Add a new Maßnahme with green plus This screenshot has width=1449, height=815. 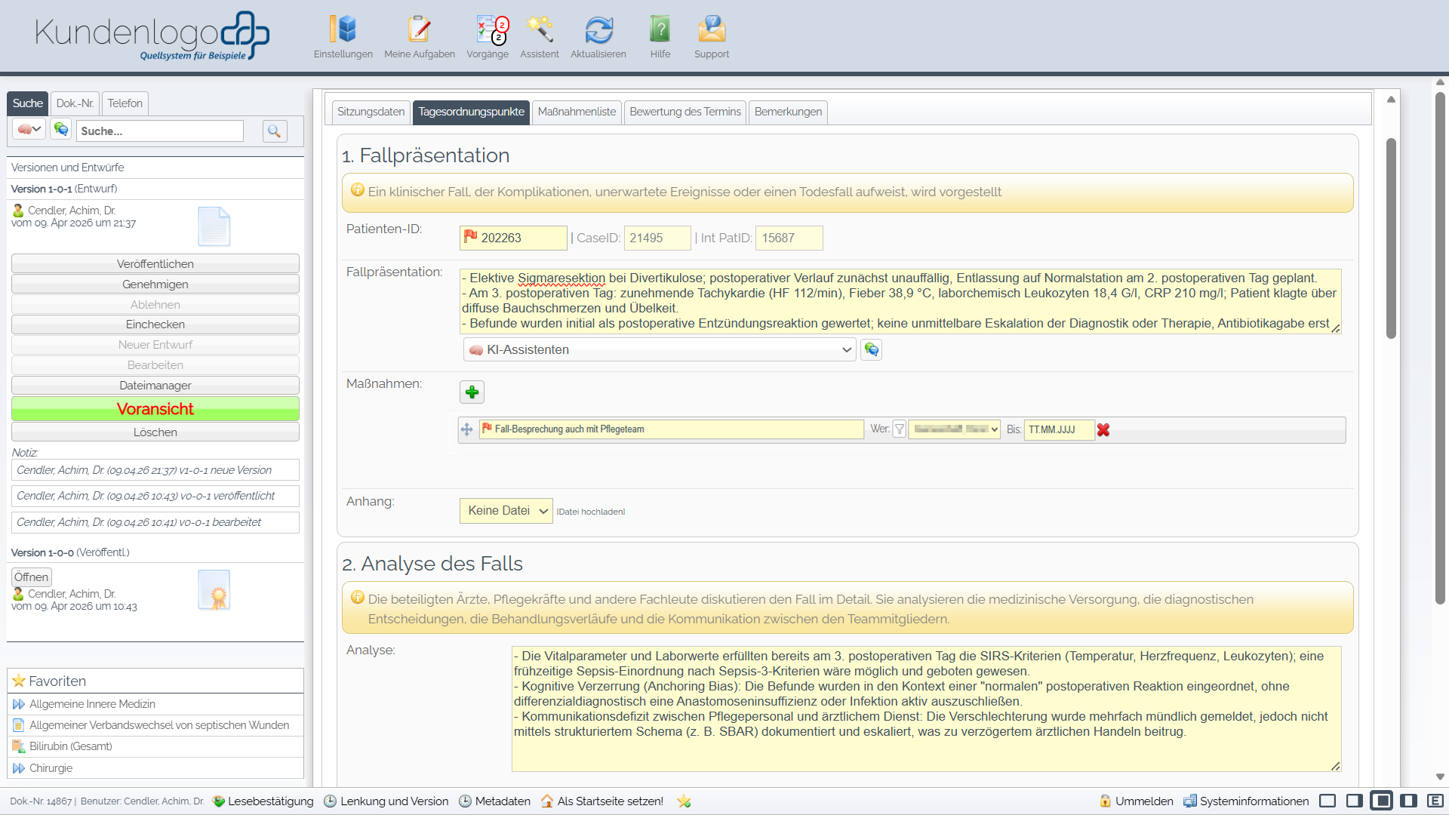[x=472, y=392]
